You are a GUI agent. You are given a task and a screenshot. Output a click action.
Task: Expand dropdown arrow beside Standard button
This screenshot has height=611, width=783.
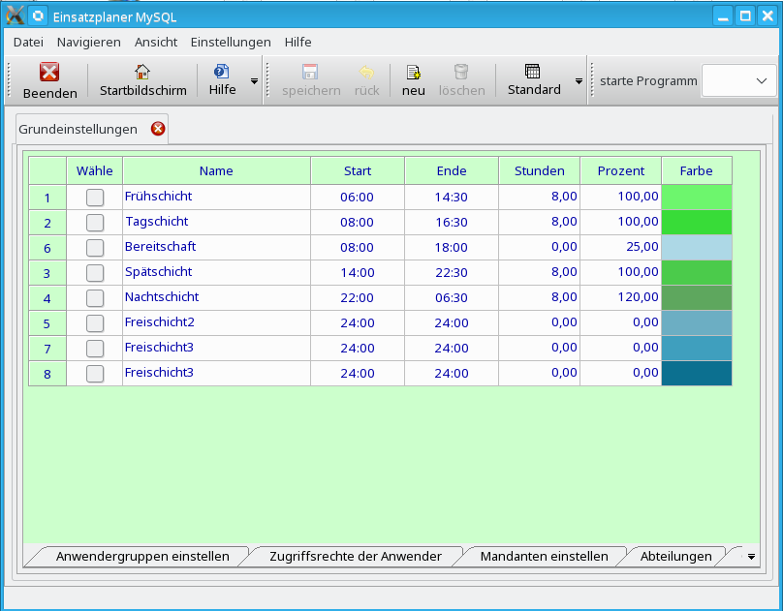tap(579, 81)
